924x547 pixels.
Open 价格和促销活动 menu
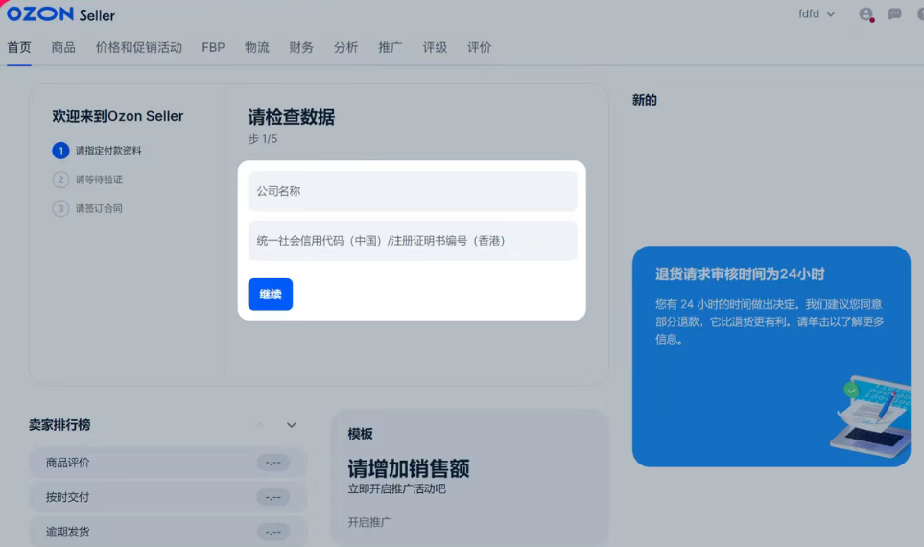click(x=139, y=48)
